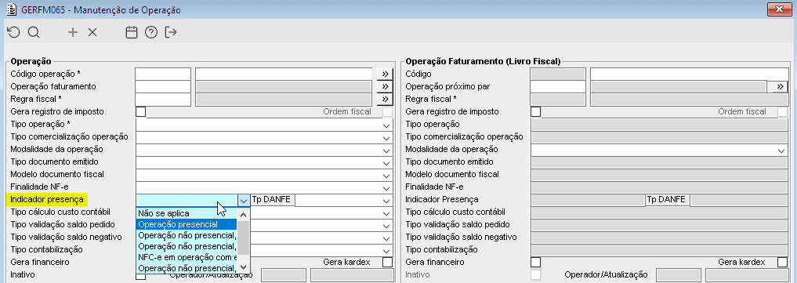Expand left Modalidade da operação dropdown
Image resolution: width=797 pixels, height=283 pixels.
pyautogui.click(x=387, y=150)
